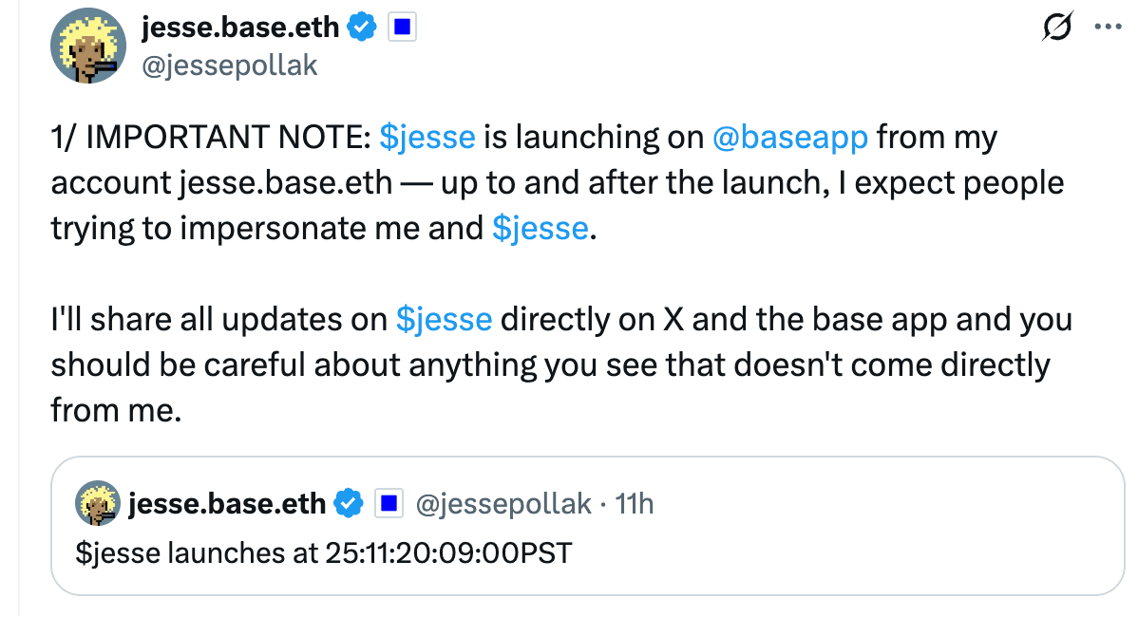Click the jesse.base.eth name in the quoted post
The height and width of the screenshot is (617, 1138).
(x=226, y=503)
